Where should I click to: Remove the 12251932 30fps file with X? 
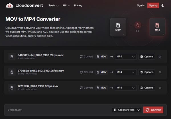point(160,88)
